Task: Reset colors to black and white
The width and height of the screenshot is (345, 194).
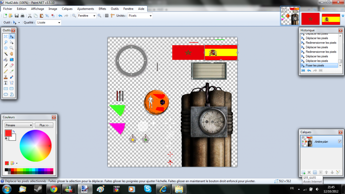Action: click(x=6, y=138)
